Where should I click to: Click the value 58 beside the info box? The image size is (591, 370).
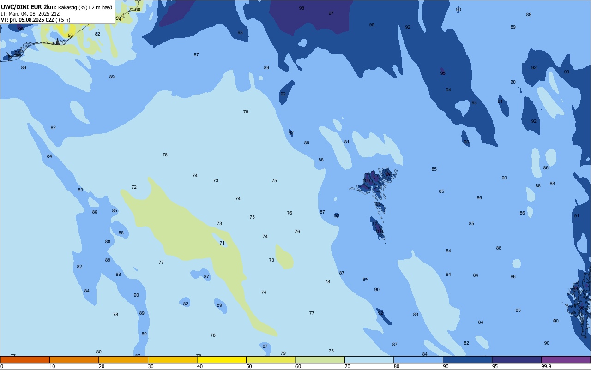pos(118,18)
